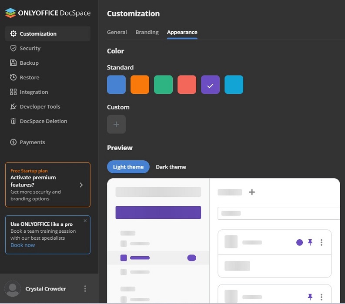Open Integration settings
Image resolution: width=345 pixels, height=304 pixels.
point(48,92)
